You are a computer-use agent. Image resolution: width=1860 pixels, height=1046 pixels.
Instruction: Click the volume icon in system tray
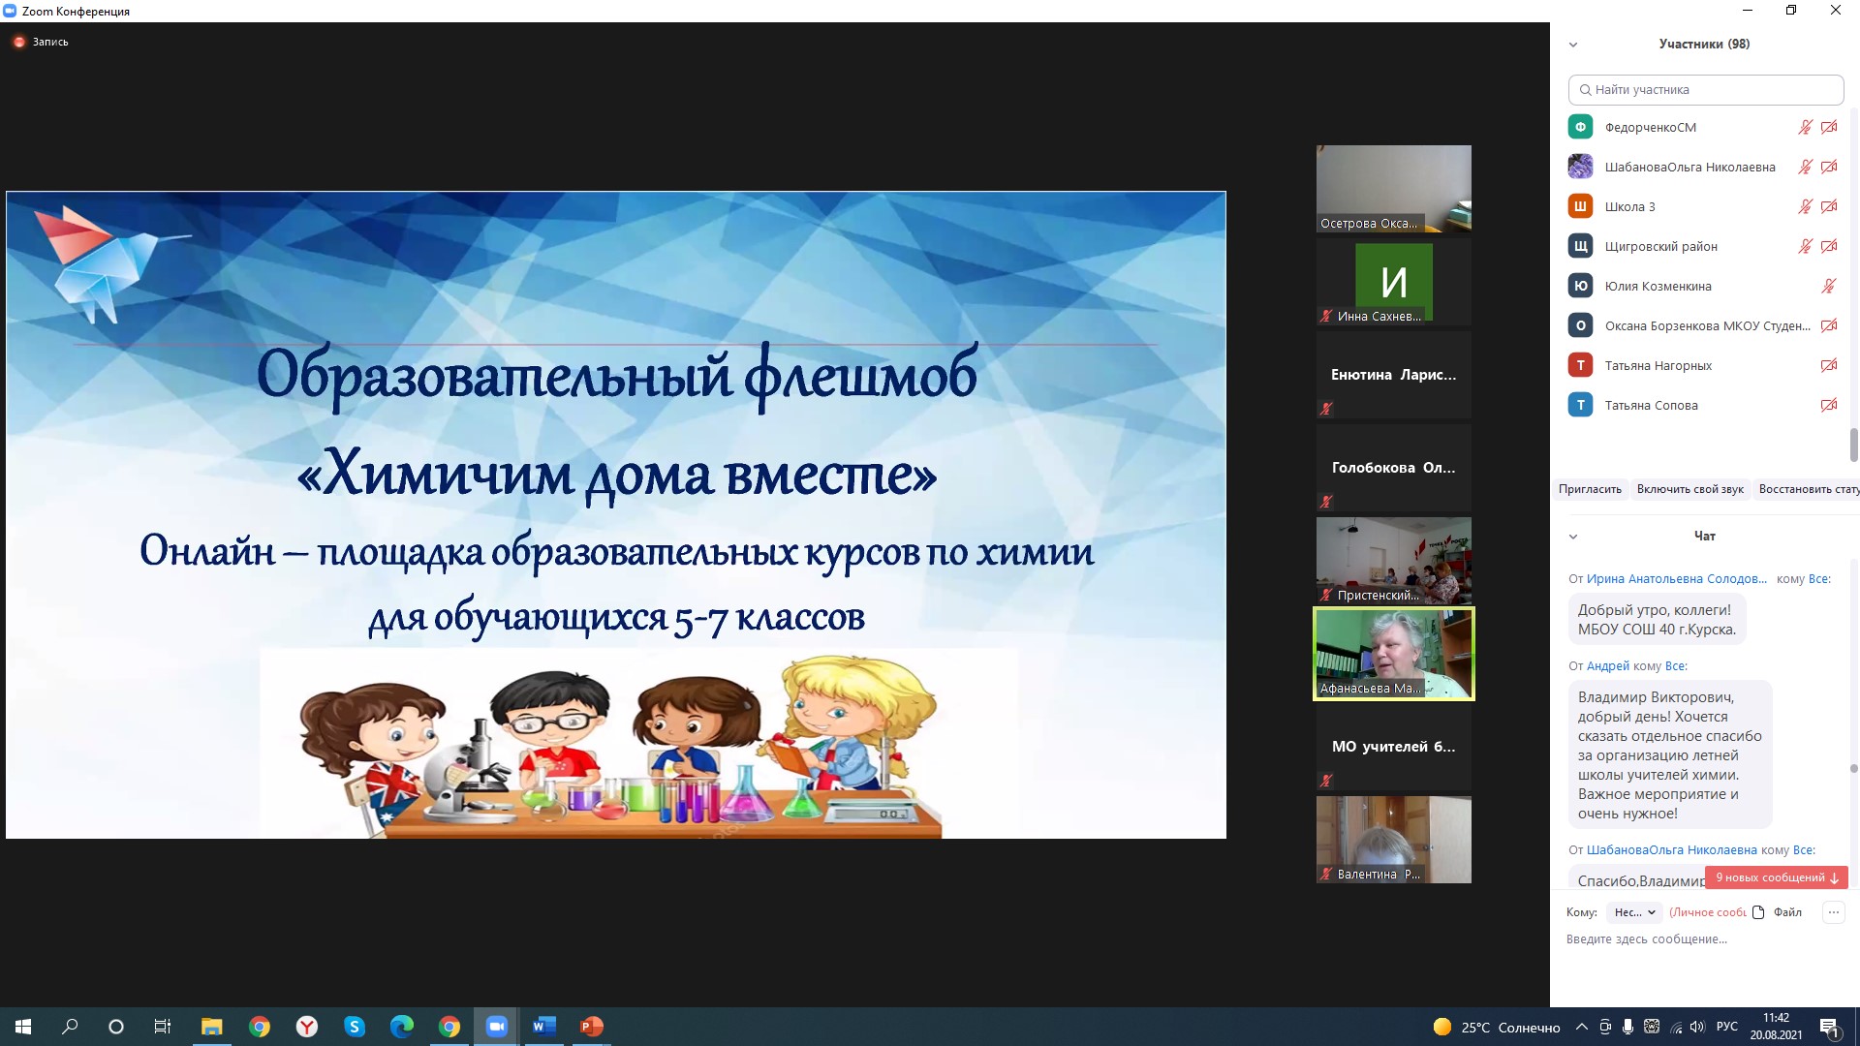point(1697,1027)
